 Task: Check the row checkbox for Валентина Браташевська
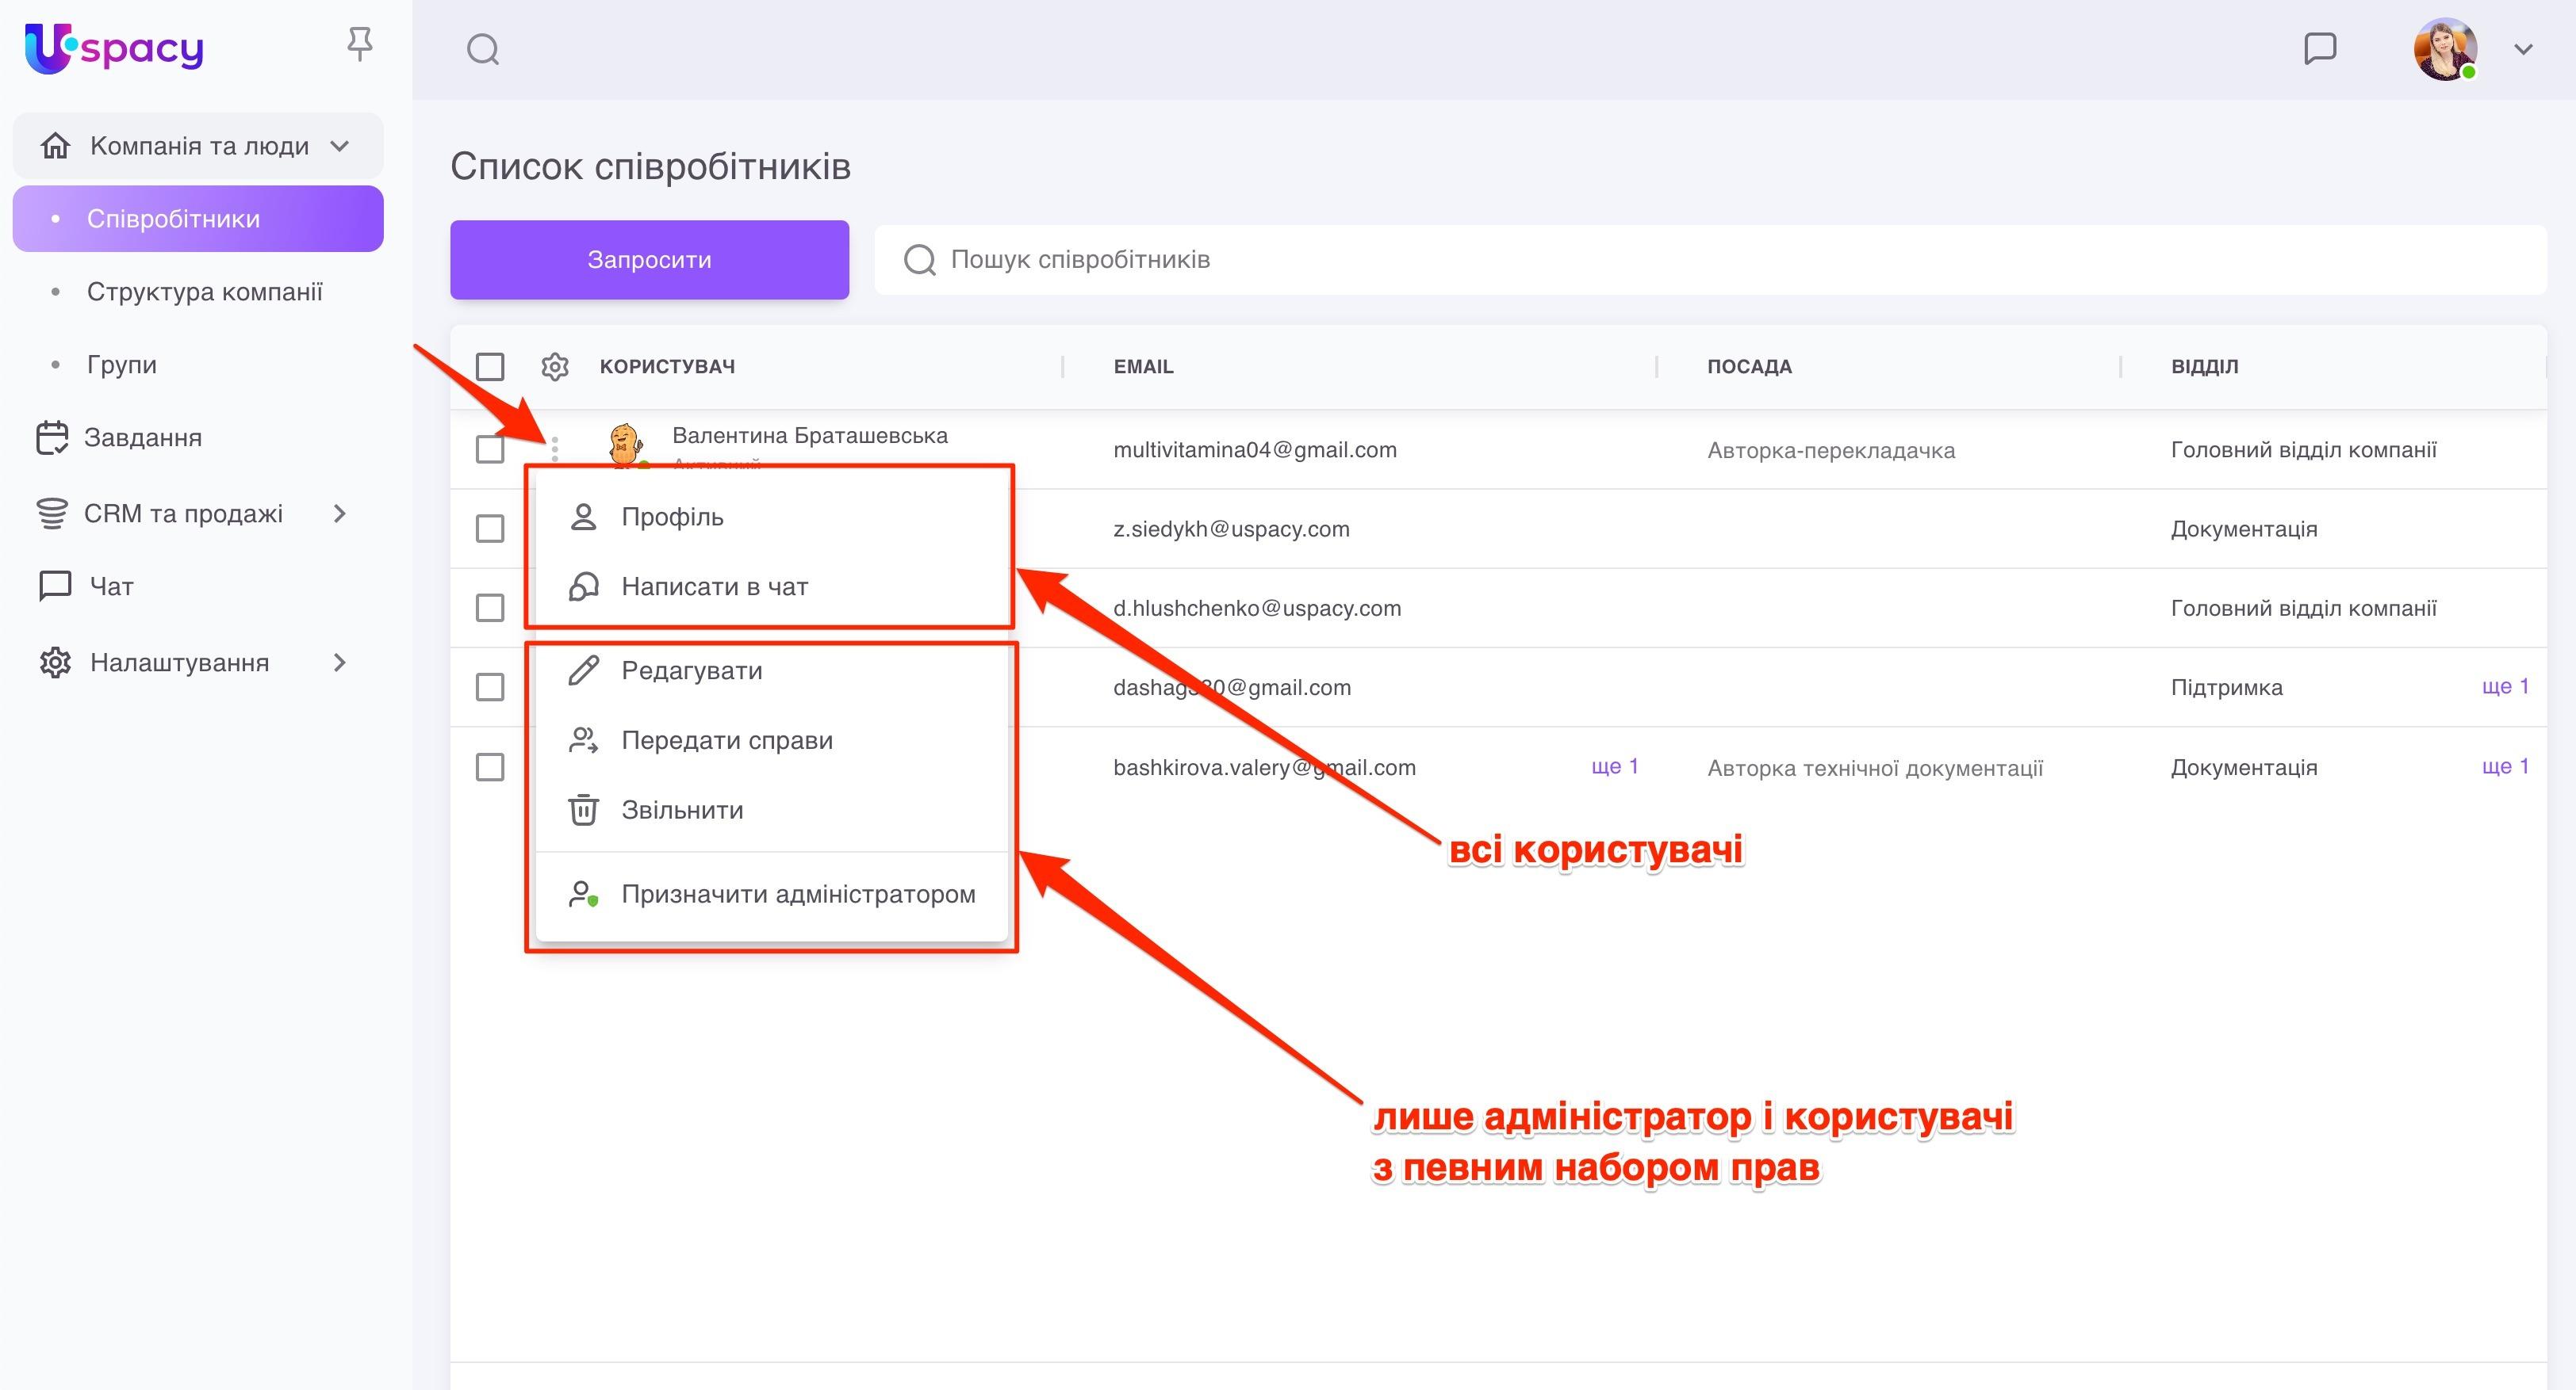(489, 449)
